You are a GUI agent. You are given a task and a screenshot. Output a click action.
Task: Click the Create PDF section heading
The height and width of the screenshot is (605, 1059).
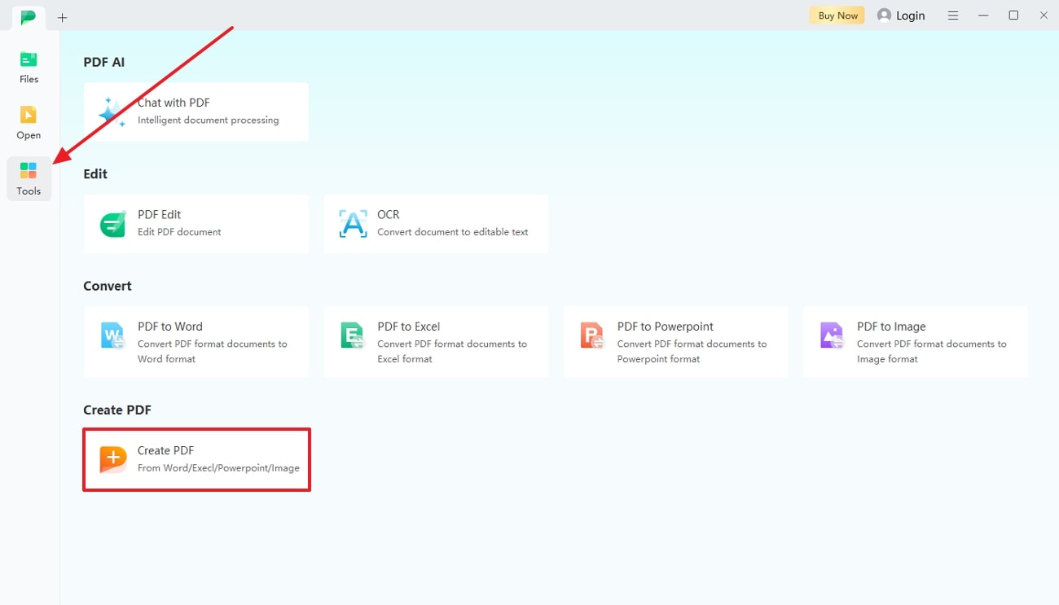point(117,410)
